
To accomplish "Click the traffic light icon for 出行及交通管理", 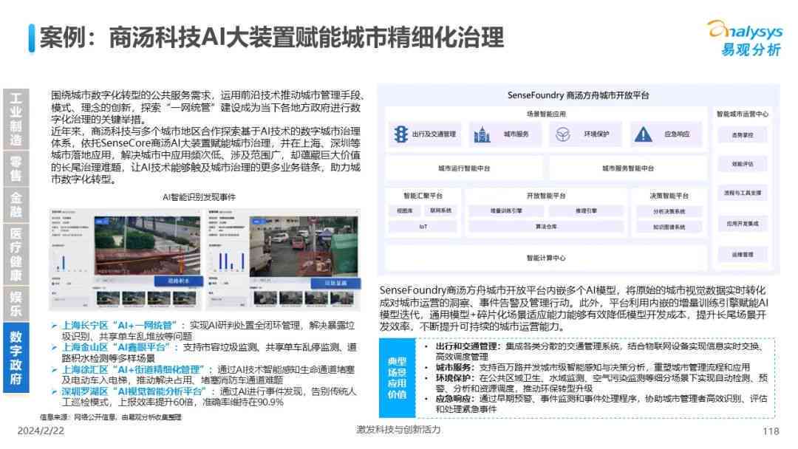I will [401, 134].
